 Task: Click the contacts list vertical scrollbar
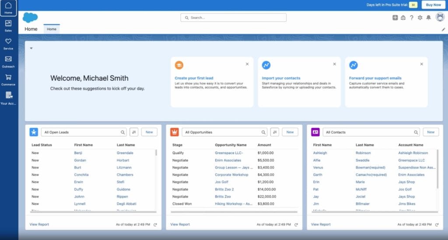[x=437, y=169]
